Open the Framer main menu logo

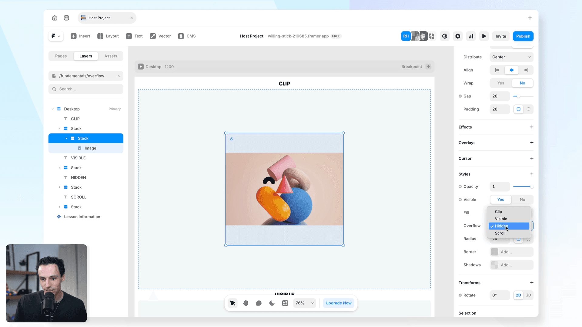pyautogui.click(x=56, y=36)
